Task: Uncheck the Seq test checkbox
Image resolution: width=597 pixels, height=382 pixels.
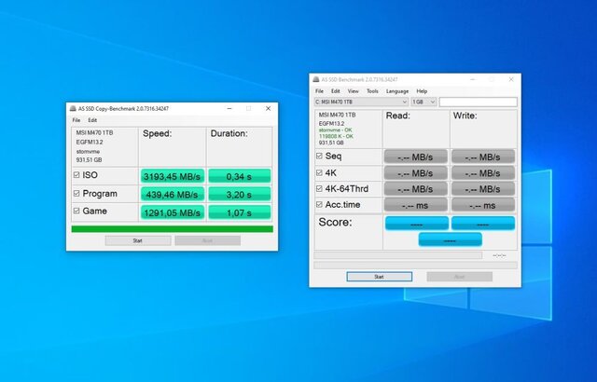Action: tap(318, 157)
